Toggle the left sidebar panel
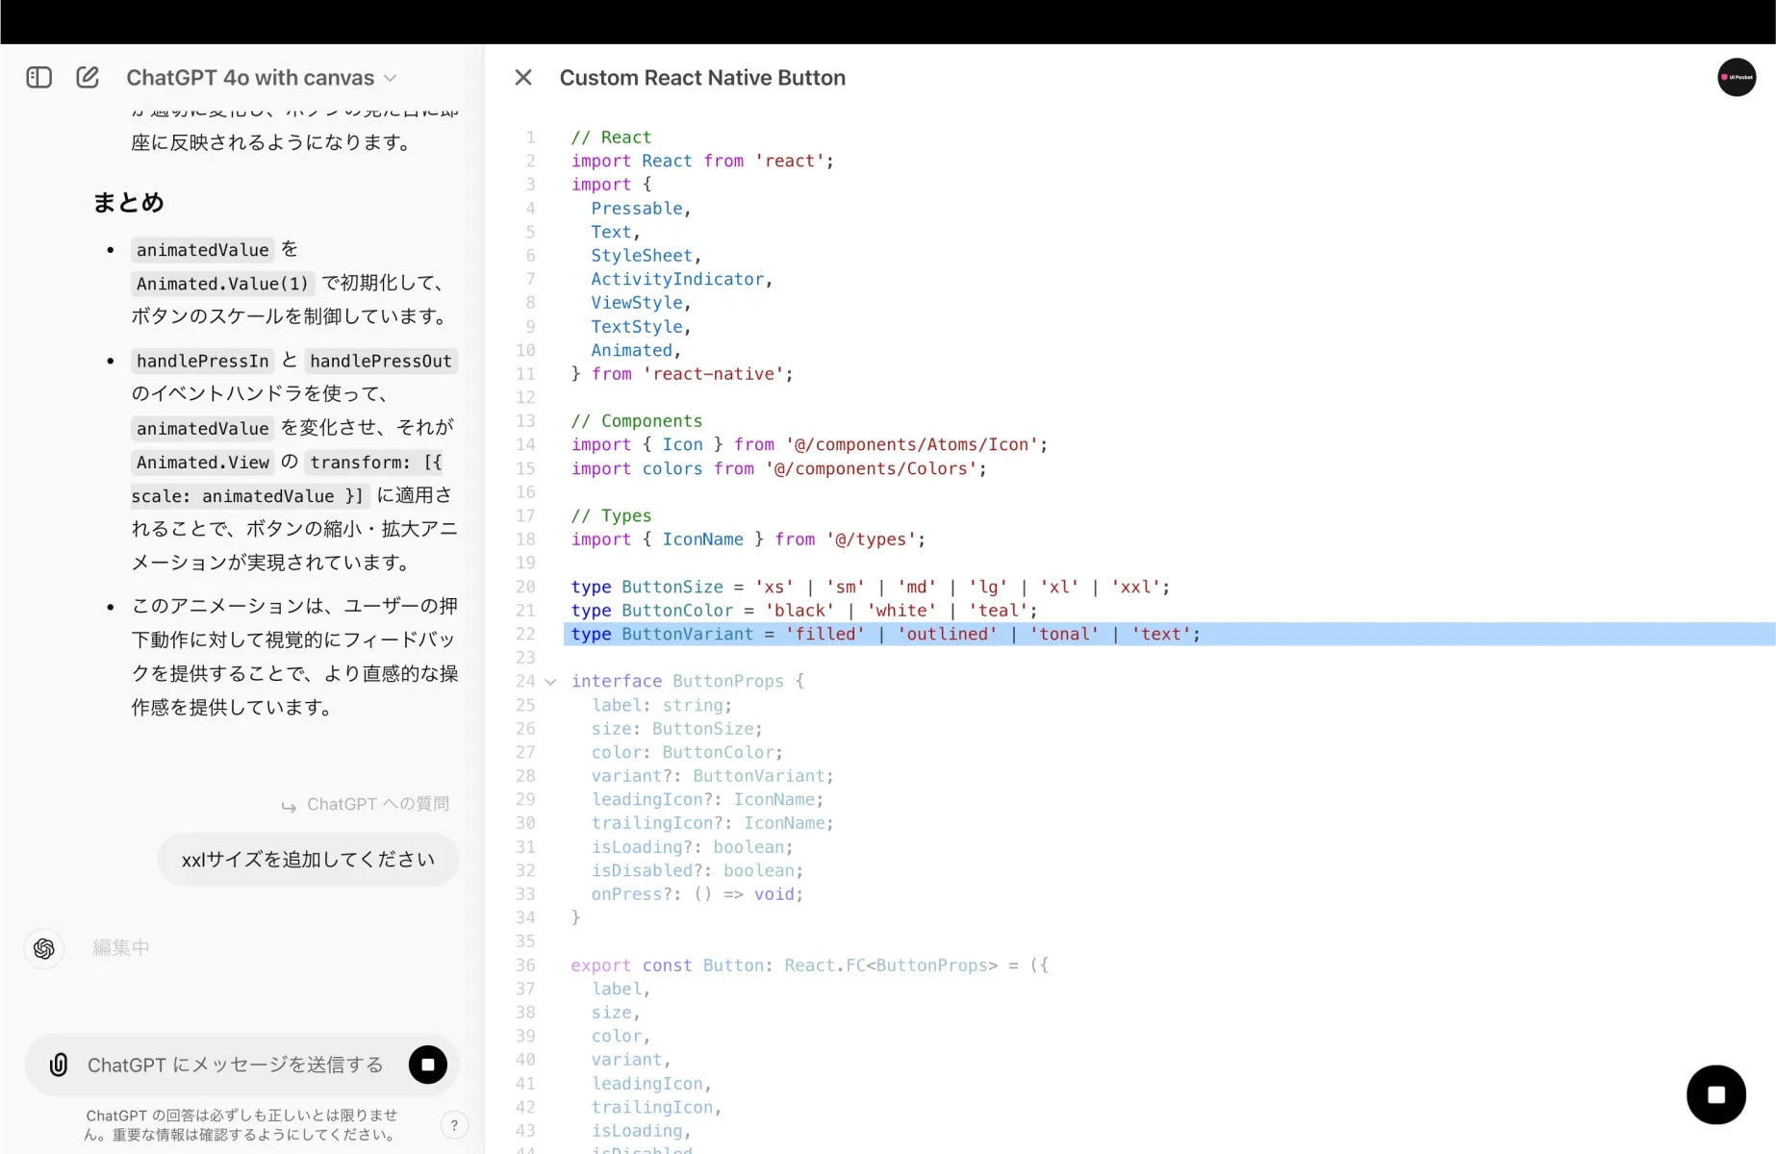Viewport: 1776px width, 1154px height. click(x=38, y=77)
